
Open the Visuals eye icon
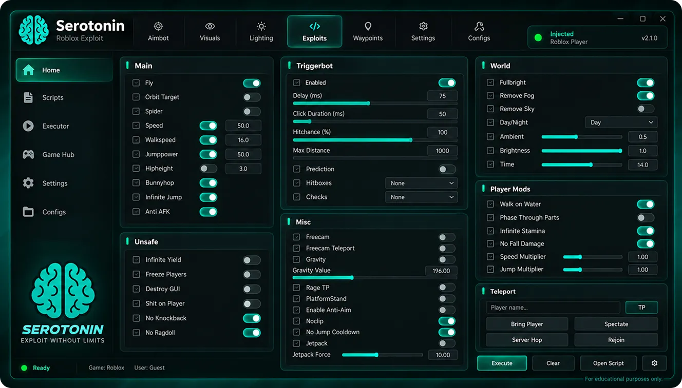point(210,26)
